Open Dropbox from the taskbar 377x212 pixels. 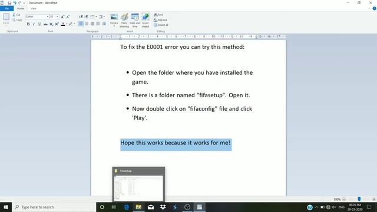(163, 207)
